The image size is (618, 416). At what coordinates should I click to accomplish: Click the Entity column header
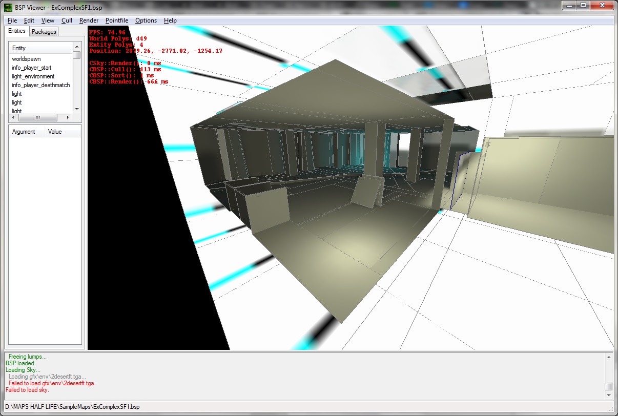40,48
